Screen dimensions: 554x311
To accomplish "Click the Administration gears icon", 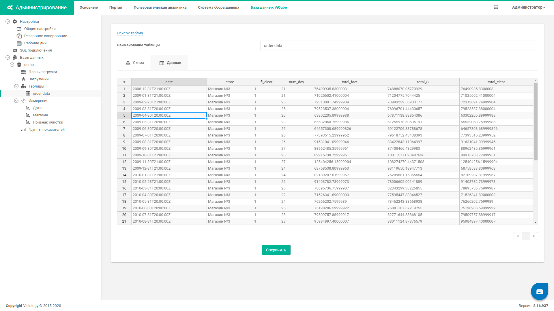I will tap(10, 7).
